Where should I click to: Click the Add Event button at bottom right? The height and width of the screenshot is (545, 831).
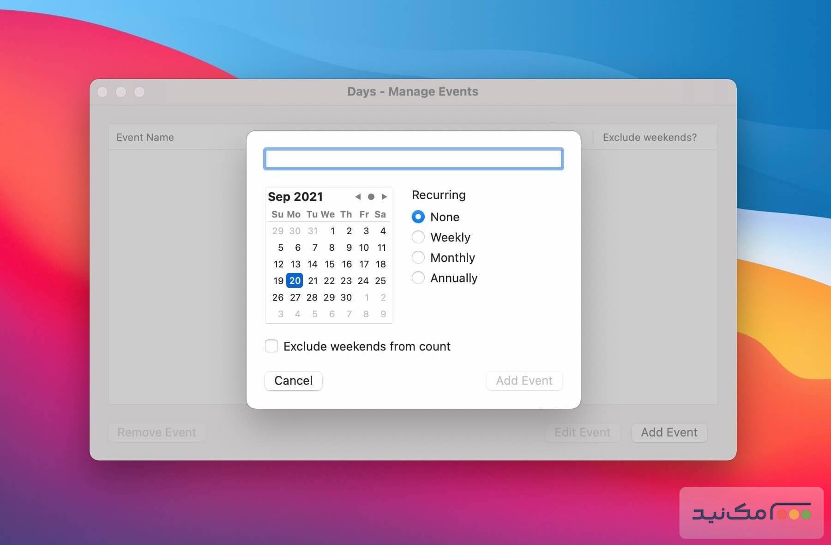click(669, 432)
